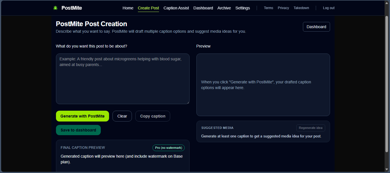Screen dimensions: 390x173
Task: Click the PostMite bug logo icon
Action: 55,8
